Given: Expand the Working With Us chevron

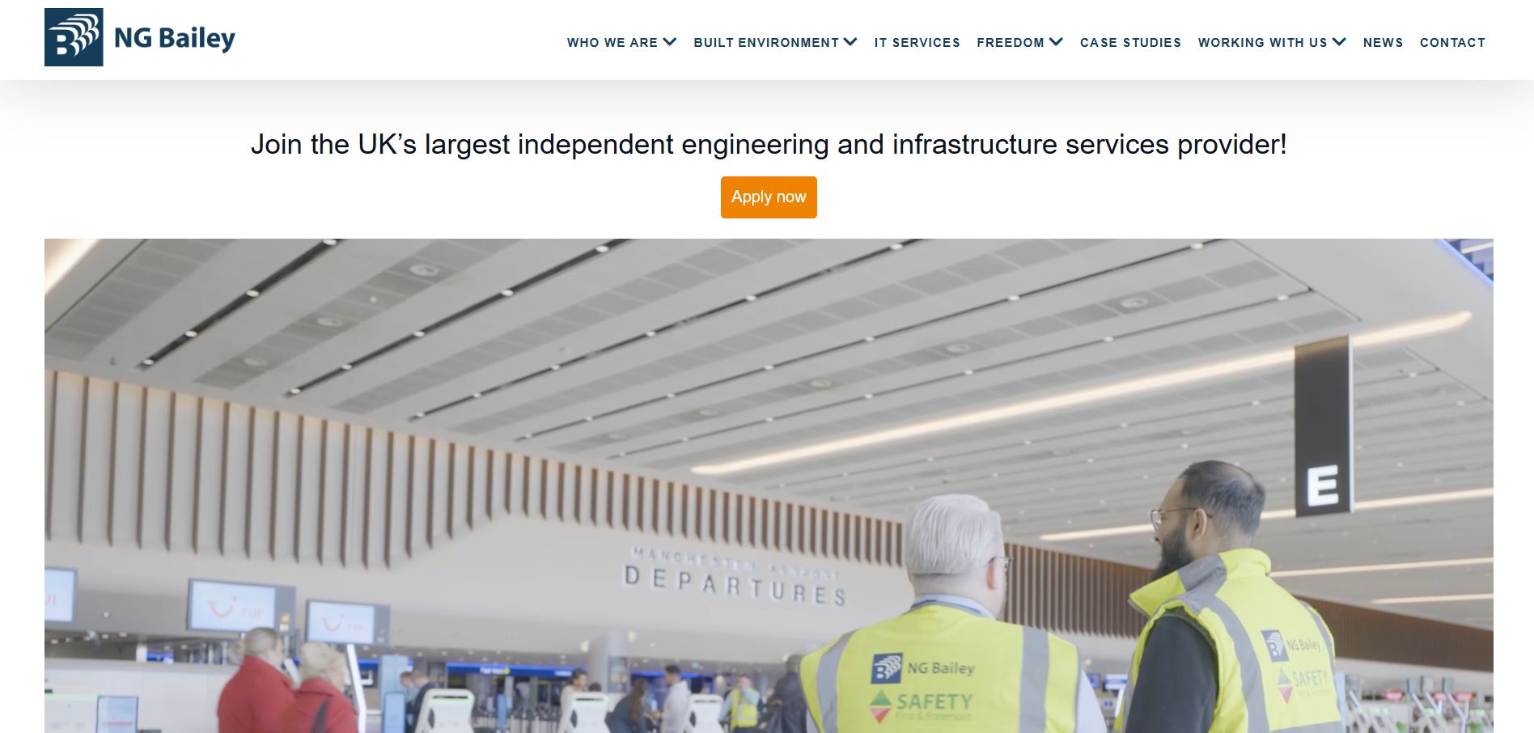Looking at the screenshot, I should [1339, 42].
